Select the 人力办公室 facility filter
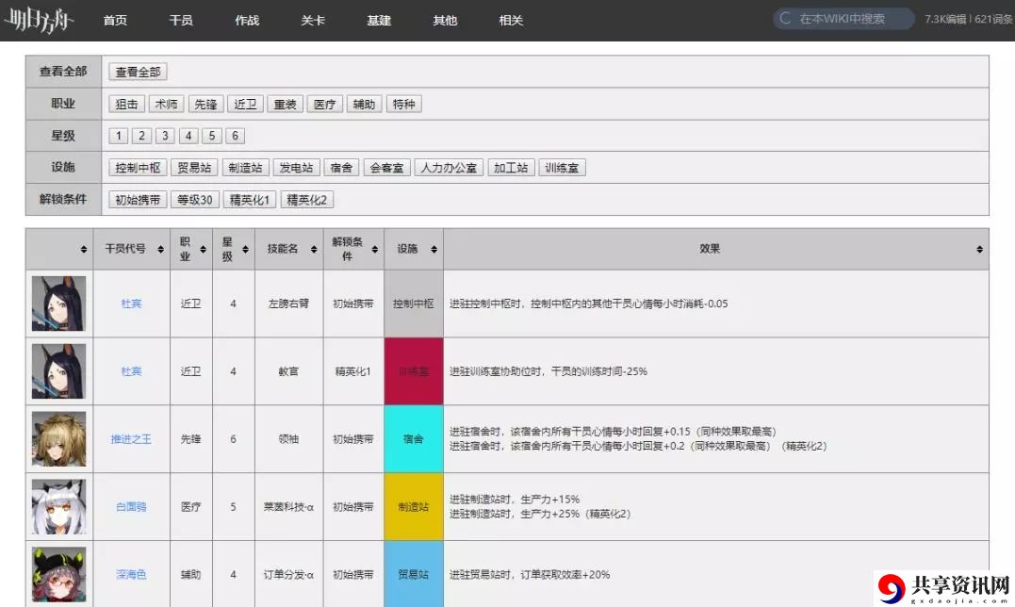This screenshot has height=607, width=1015. [x=450, y=168]
